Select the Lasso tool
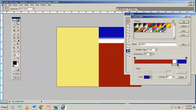The width and height of the screenshot is (196, 110). [x=14, y=27]
